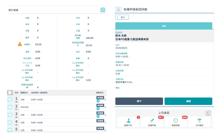221x138 pixels.
Task: Click the comment bubble icon on day 1
Action: coord(98,101)
